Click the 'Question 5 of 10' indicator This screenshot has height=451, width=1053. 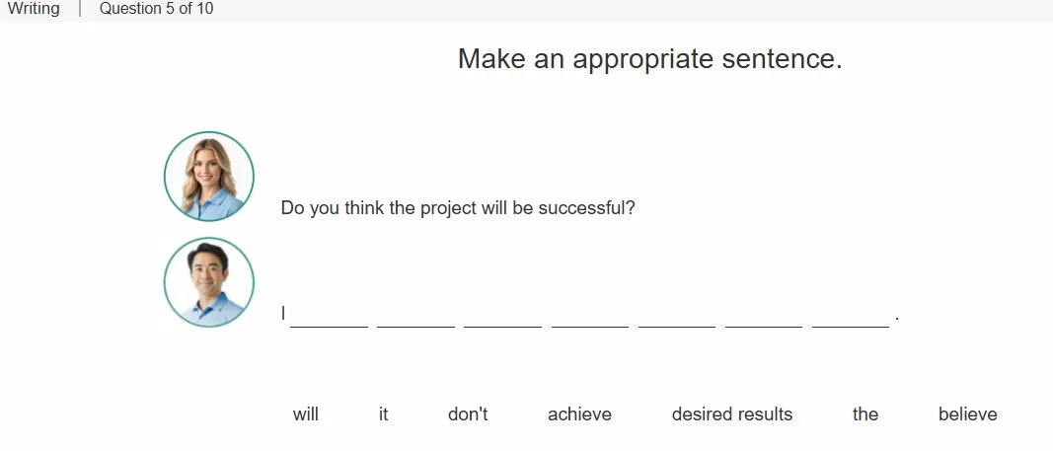157,9
